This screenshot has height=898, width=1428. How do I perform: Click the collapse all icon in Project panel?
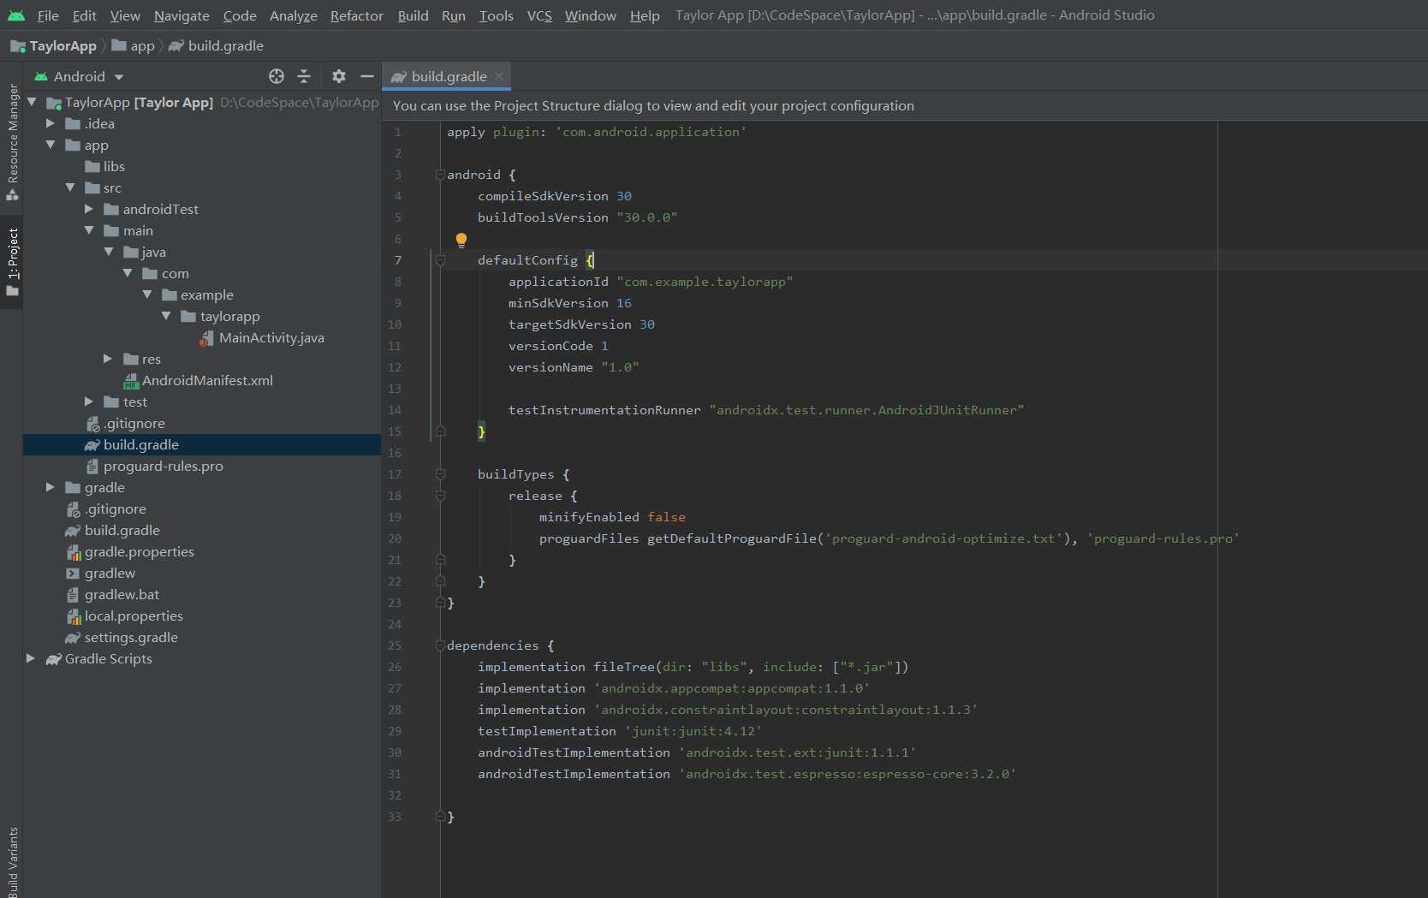coord(304,76)
